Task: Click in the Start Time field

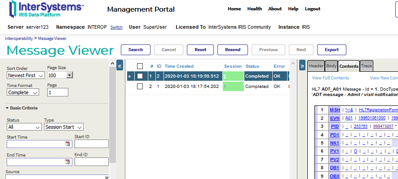Action: tap(40, 144)
